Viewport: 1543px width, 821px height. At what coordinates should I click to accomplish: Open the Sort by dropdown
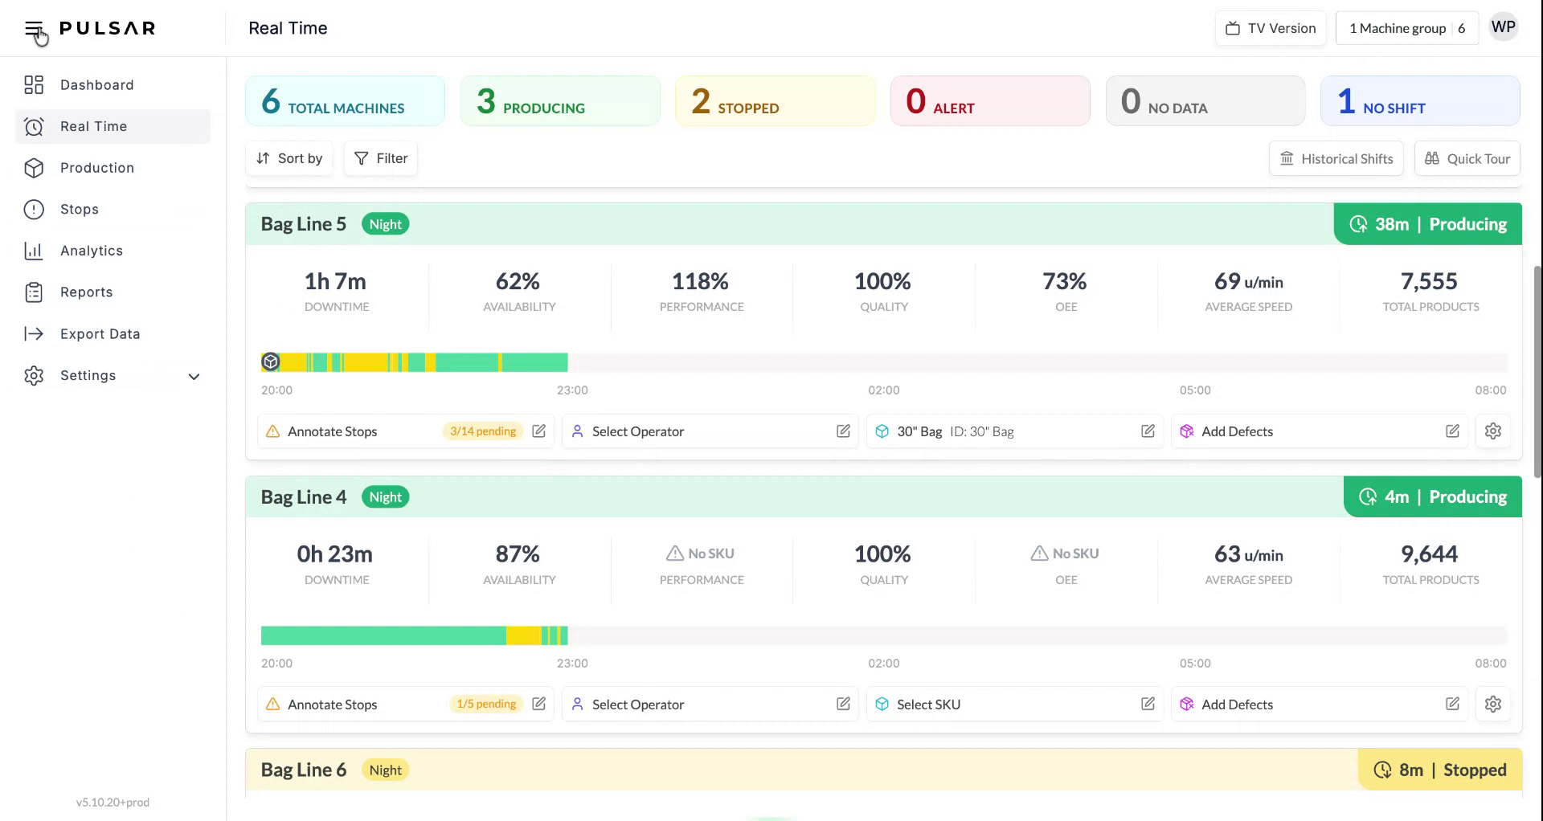click(x=289, y=158)
